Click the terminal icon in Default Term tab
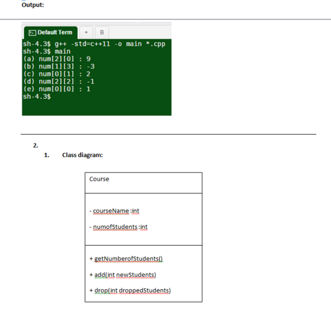 click(32, 32)
